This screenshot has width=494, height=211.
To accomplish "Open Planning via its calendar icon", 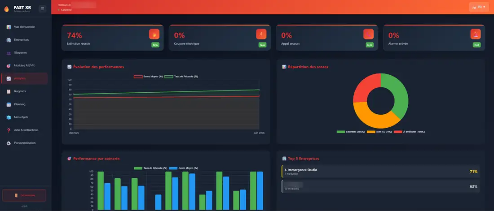I will coord(9,104).
